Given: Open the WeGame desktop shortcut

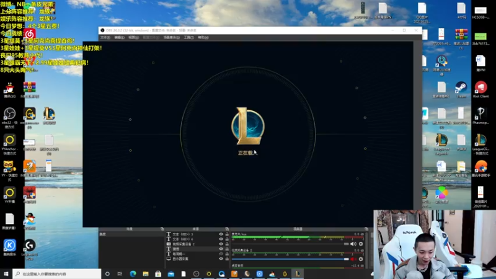Looking at the screenshot, I should coord(29,118).
